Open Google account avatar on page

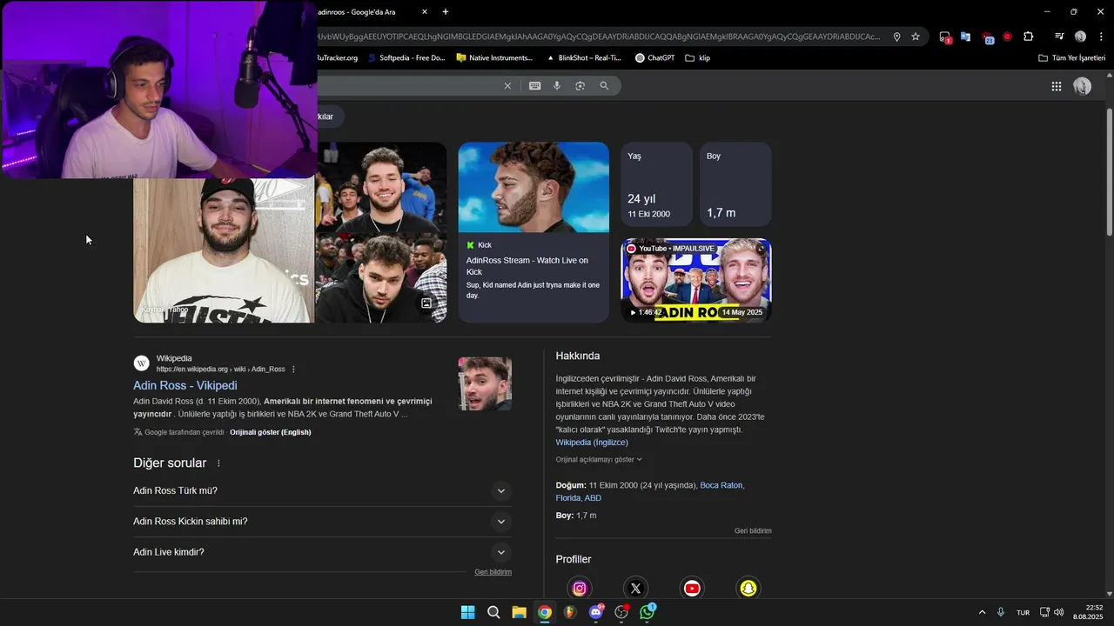point(1082,86)
